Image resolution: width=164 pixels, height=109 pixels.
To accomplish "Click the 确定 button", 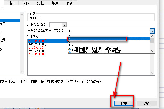I will (x=124, y=104).
